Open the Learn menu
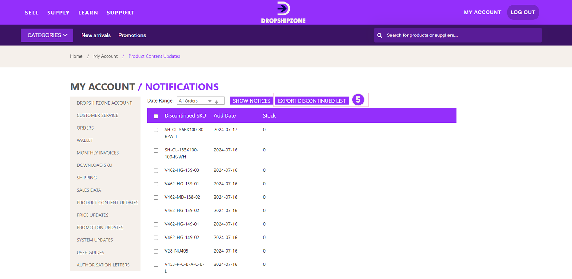The width and height of the screenshot is (572, 279). tap(88, 13)
